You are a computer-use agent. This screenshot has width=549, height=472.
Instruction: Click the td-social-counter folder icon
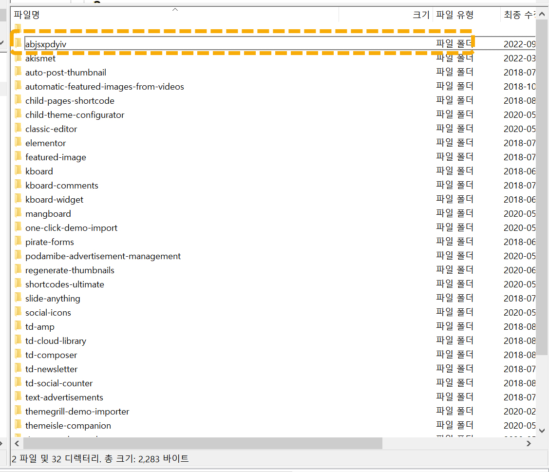[x=18, y=382]
